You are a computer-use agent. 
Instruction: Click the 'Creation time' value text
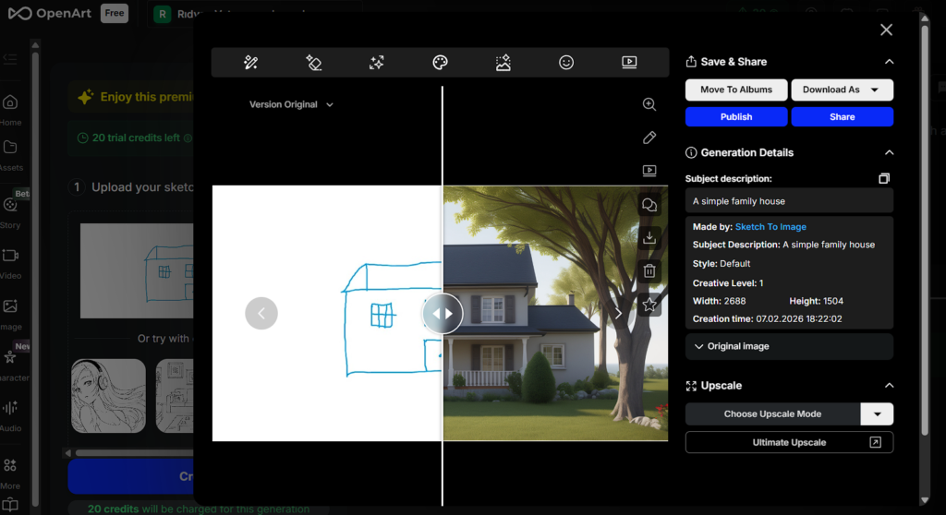[x=799, y=319]
